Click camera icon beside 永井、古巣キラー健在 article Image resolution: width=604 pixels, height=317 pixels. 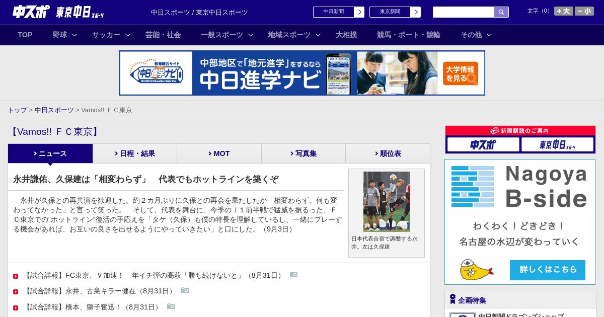click(x=185, y=290)
